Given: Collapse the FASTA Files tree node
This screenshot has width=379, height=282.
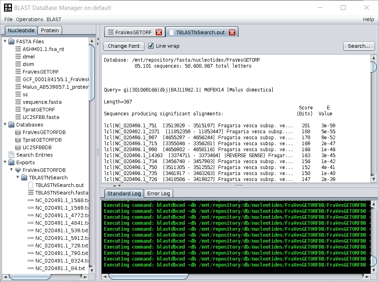Looking at the screenshot, I should [x=5, y=41].
